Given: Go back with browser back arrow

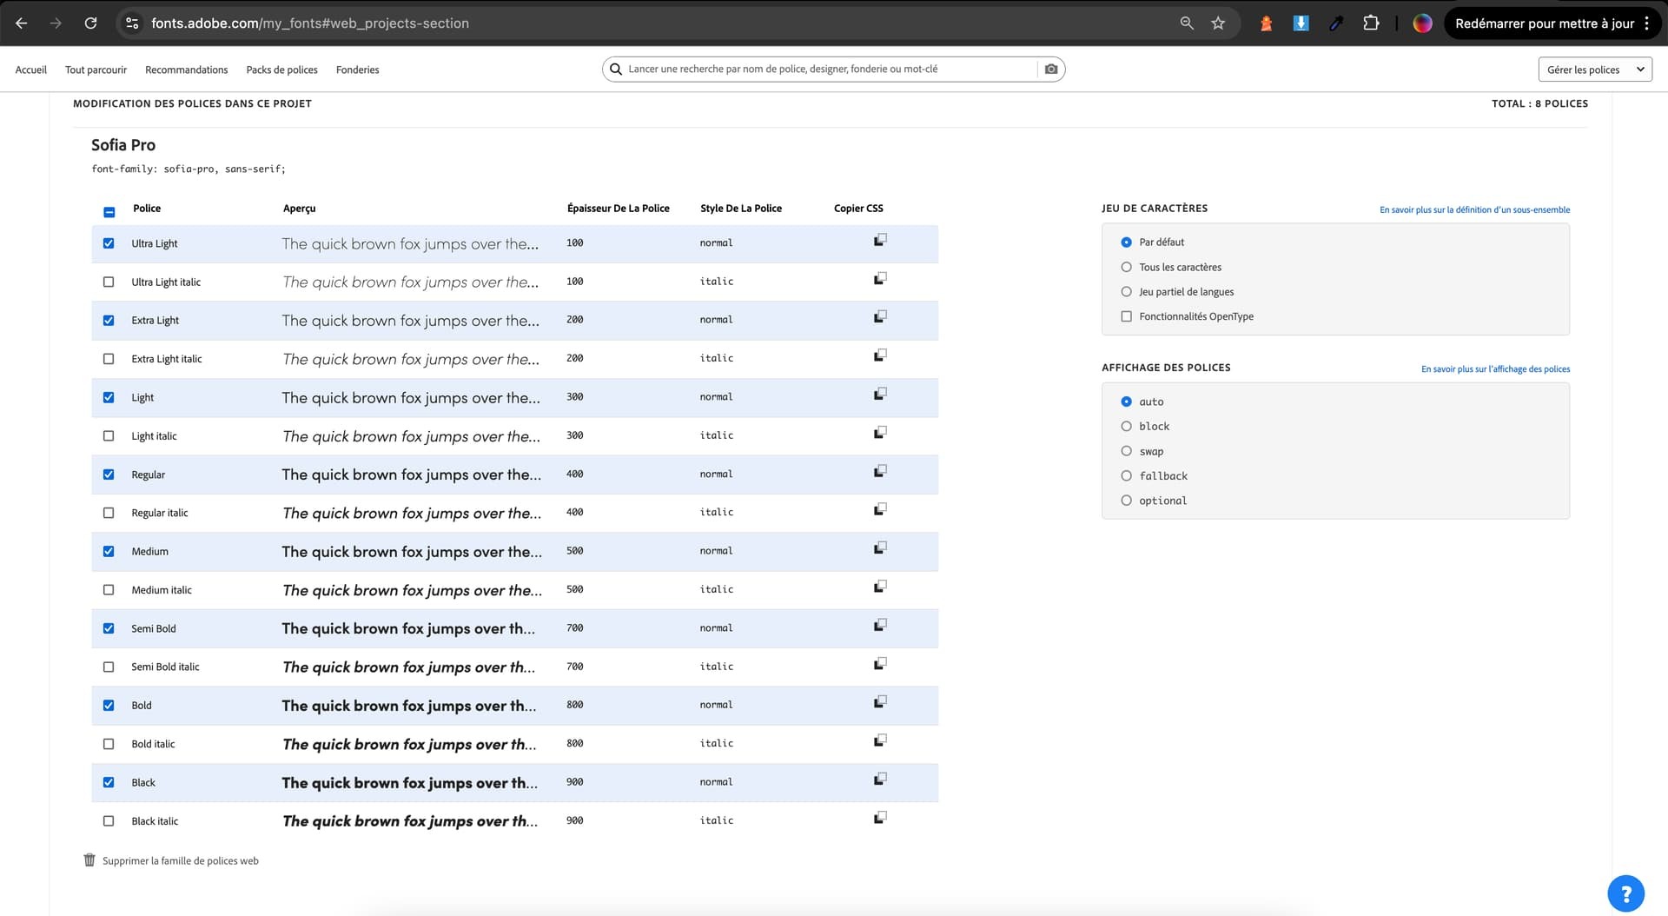Looking at the screenshot, I should coord(22,23).
